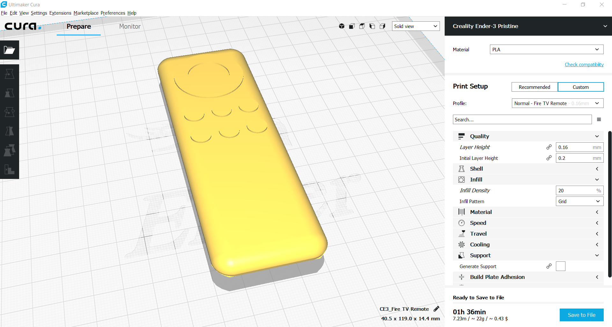Viewport: 612px width, 327px height.
Task: Select the Support Blocker tool
Action: [10, 169]
